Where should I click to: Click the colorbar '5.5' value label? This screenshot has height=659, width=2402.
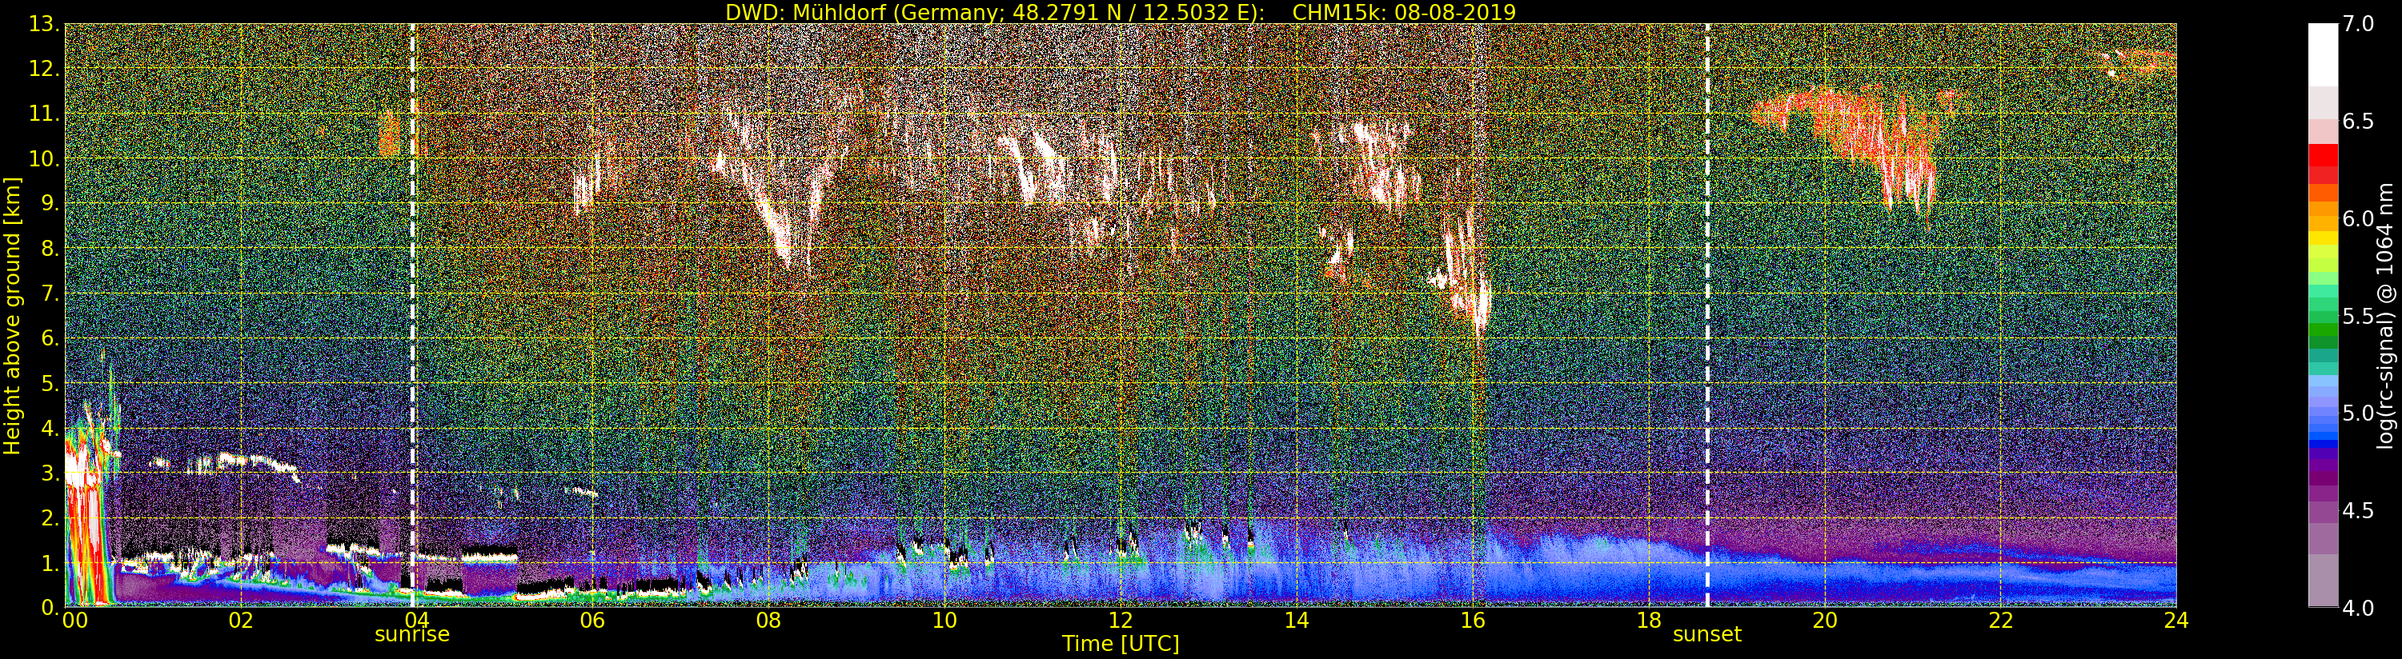point(2358,316)
